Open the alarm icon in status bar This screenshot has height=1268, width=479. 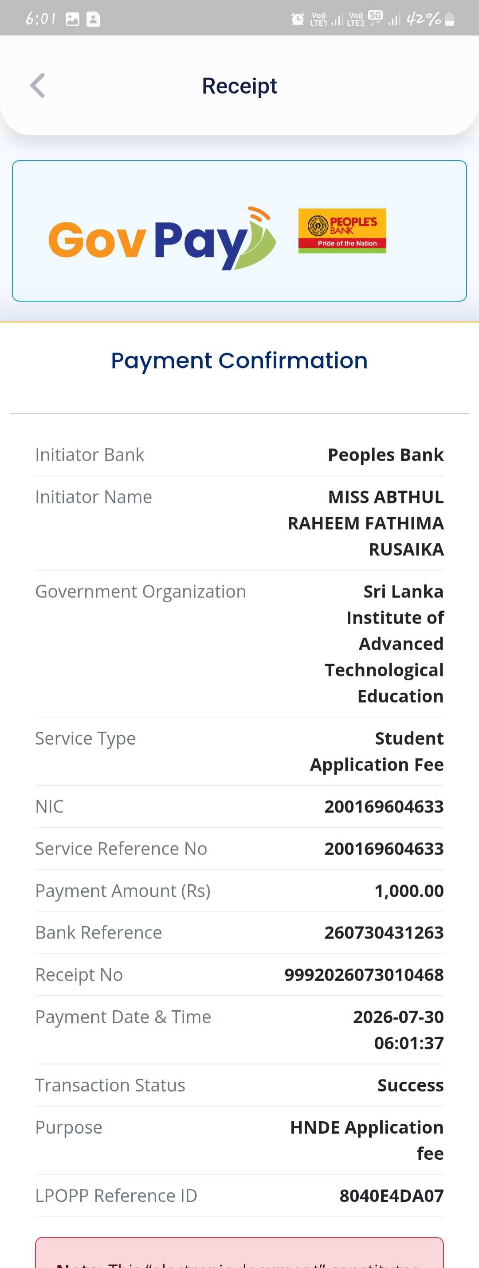[297, 20]
